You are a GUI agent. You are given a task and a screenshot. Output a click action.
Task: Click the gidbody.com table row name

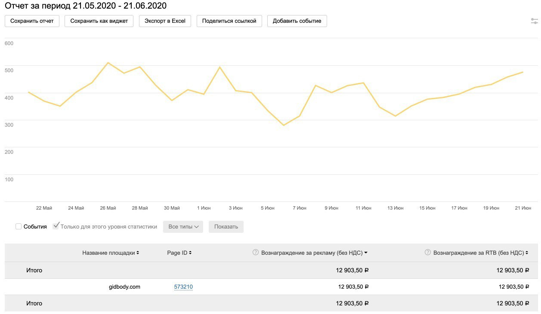pos(124,287)
